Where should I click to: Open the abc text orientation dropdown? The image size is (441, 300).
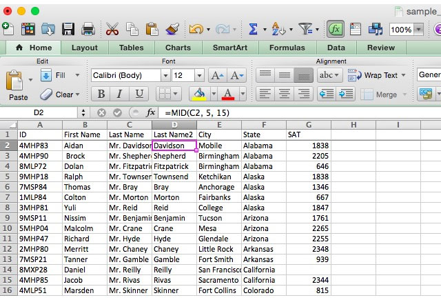(329, 75)
